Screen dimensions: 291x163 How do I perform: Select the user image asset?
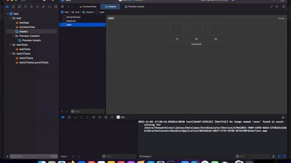(82, 25)
